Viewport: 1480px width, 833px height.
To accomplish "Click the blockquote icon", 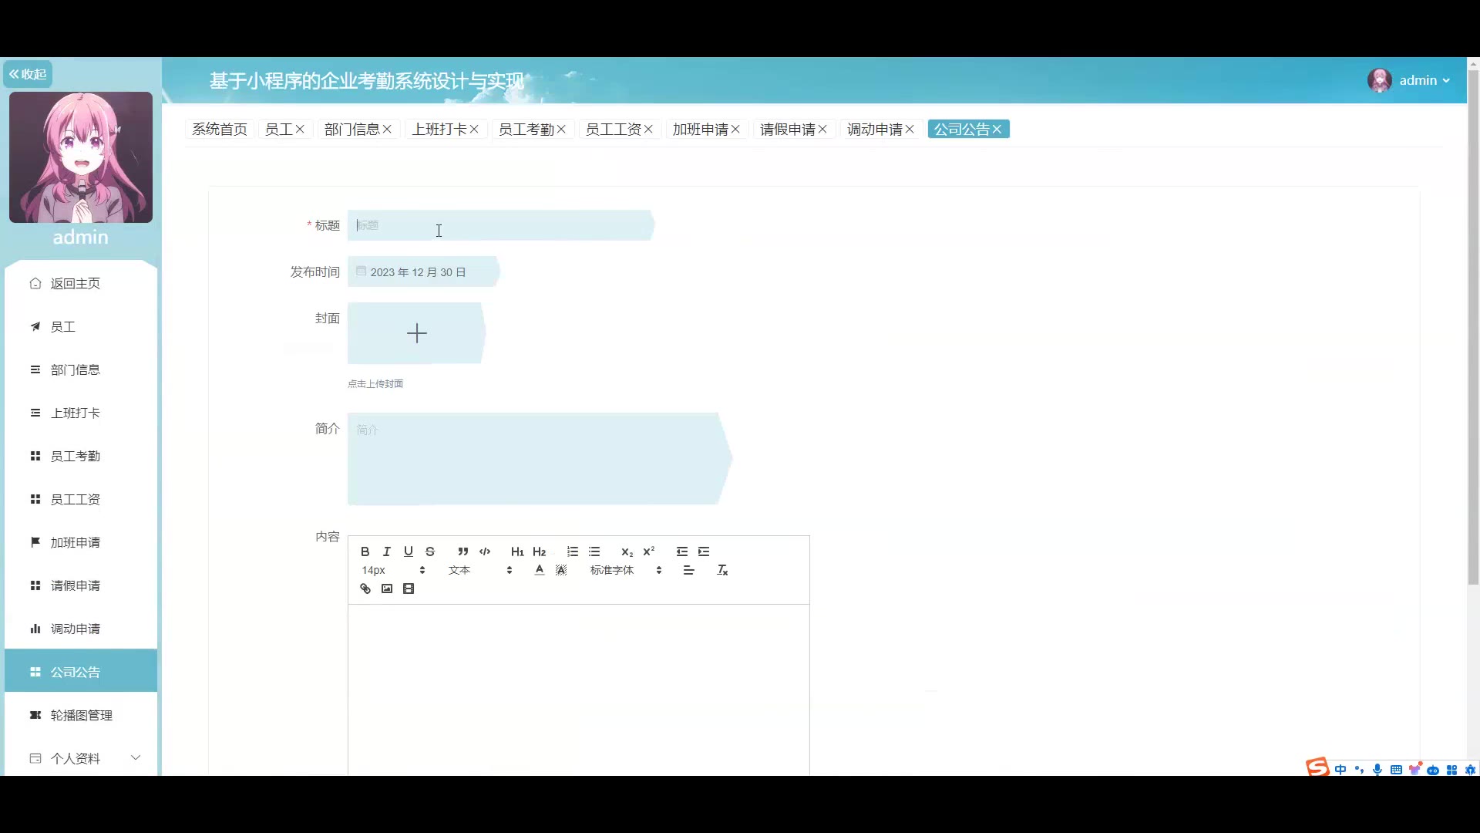I will pos(462,551).
